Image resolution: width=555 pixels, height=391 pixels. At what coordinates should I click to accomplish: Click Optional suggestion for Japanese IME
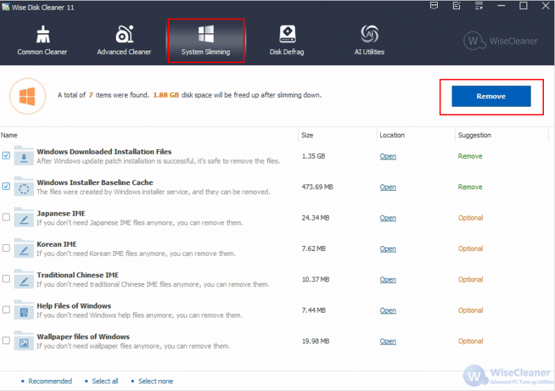[470, 218]
